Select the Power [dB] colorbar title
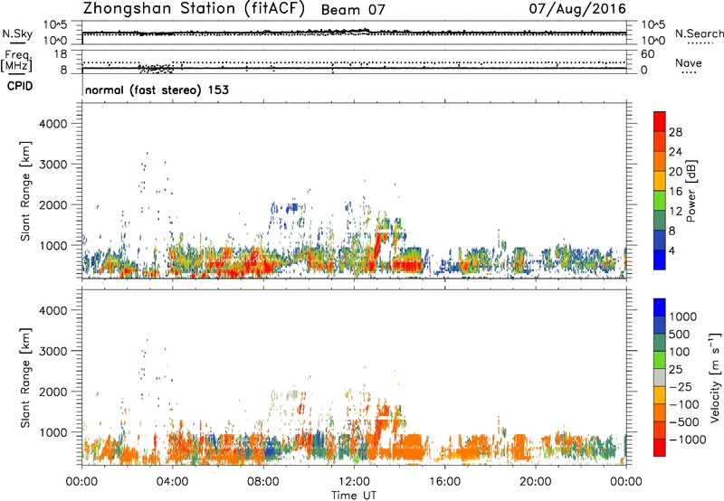Viewport: 724px width, 501px height. pos(691,191)
